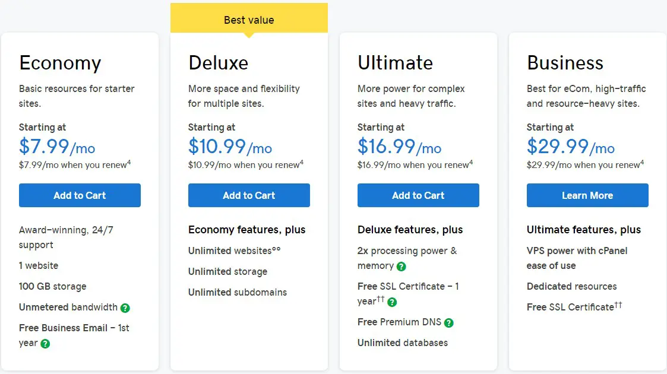
Task: Add the Economy plan to cart
Action: tap(80, 195)
